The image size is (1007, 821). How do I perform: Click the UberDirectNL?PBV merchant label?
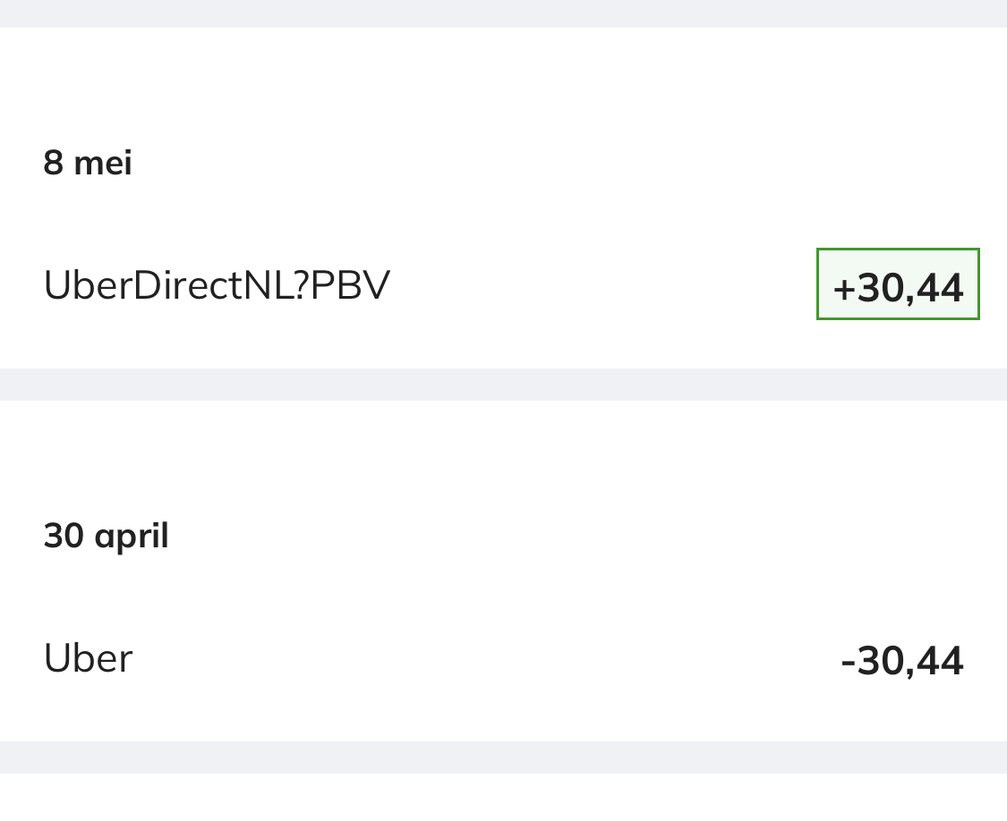[217, 284]
